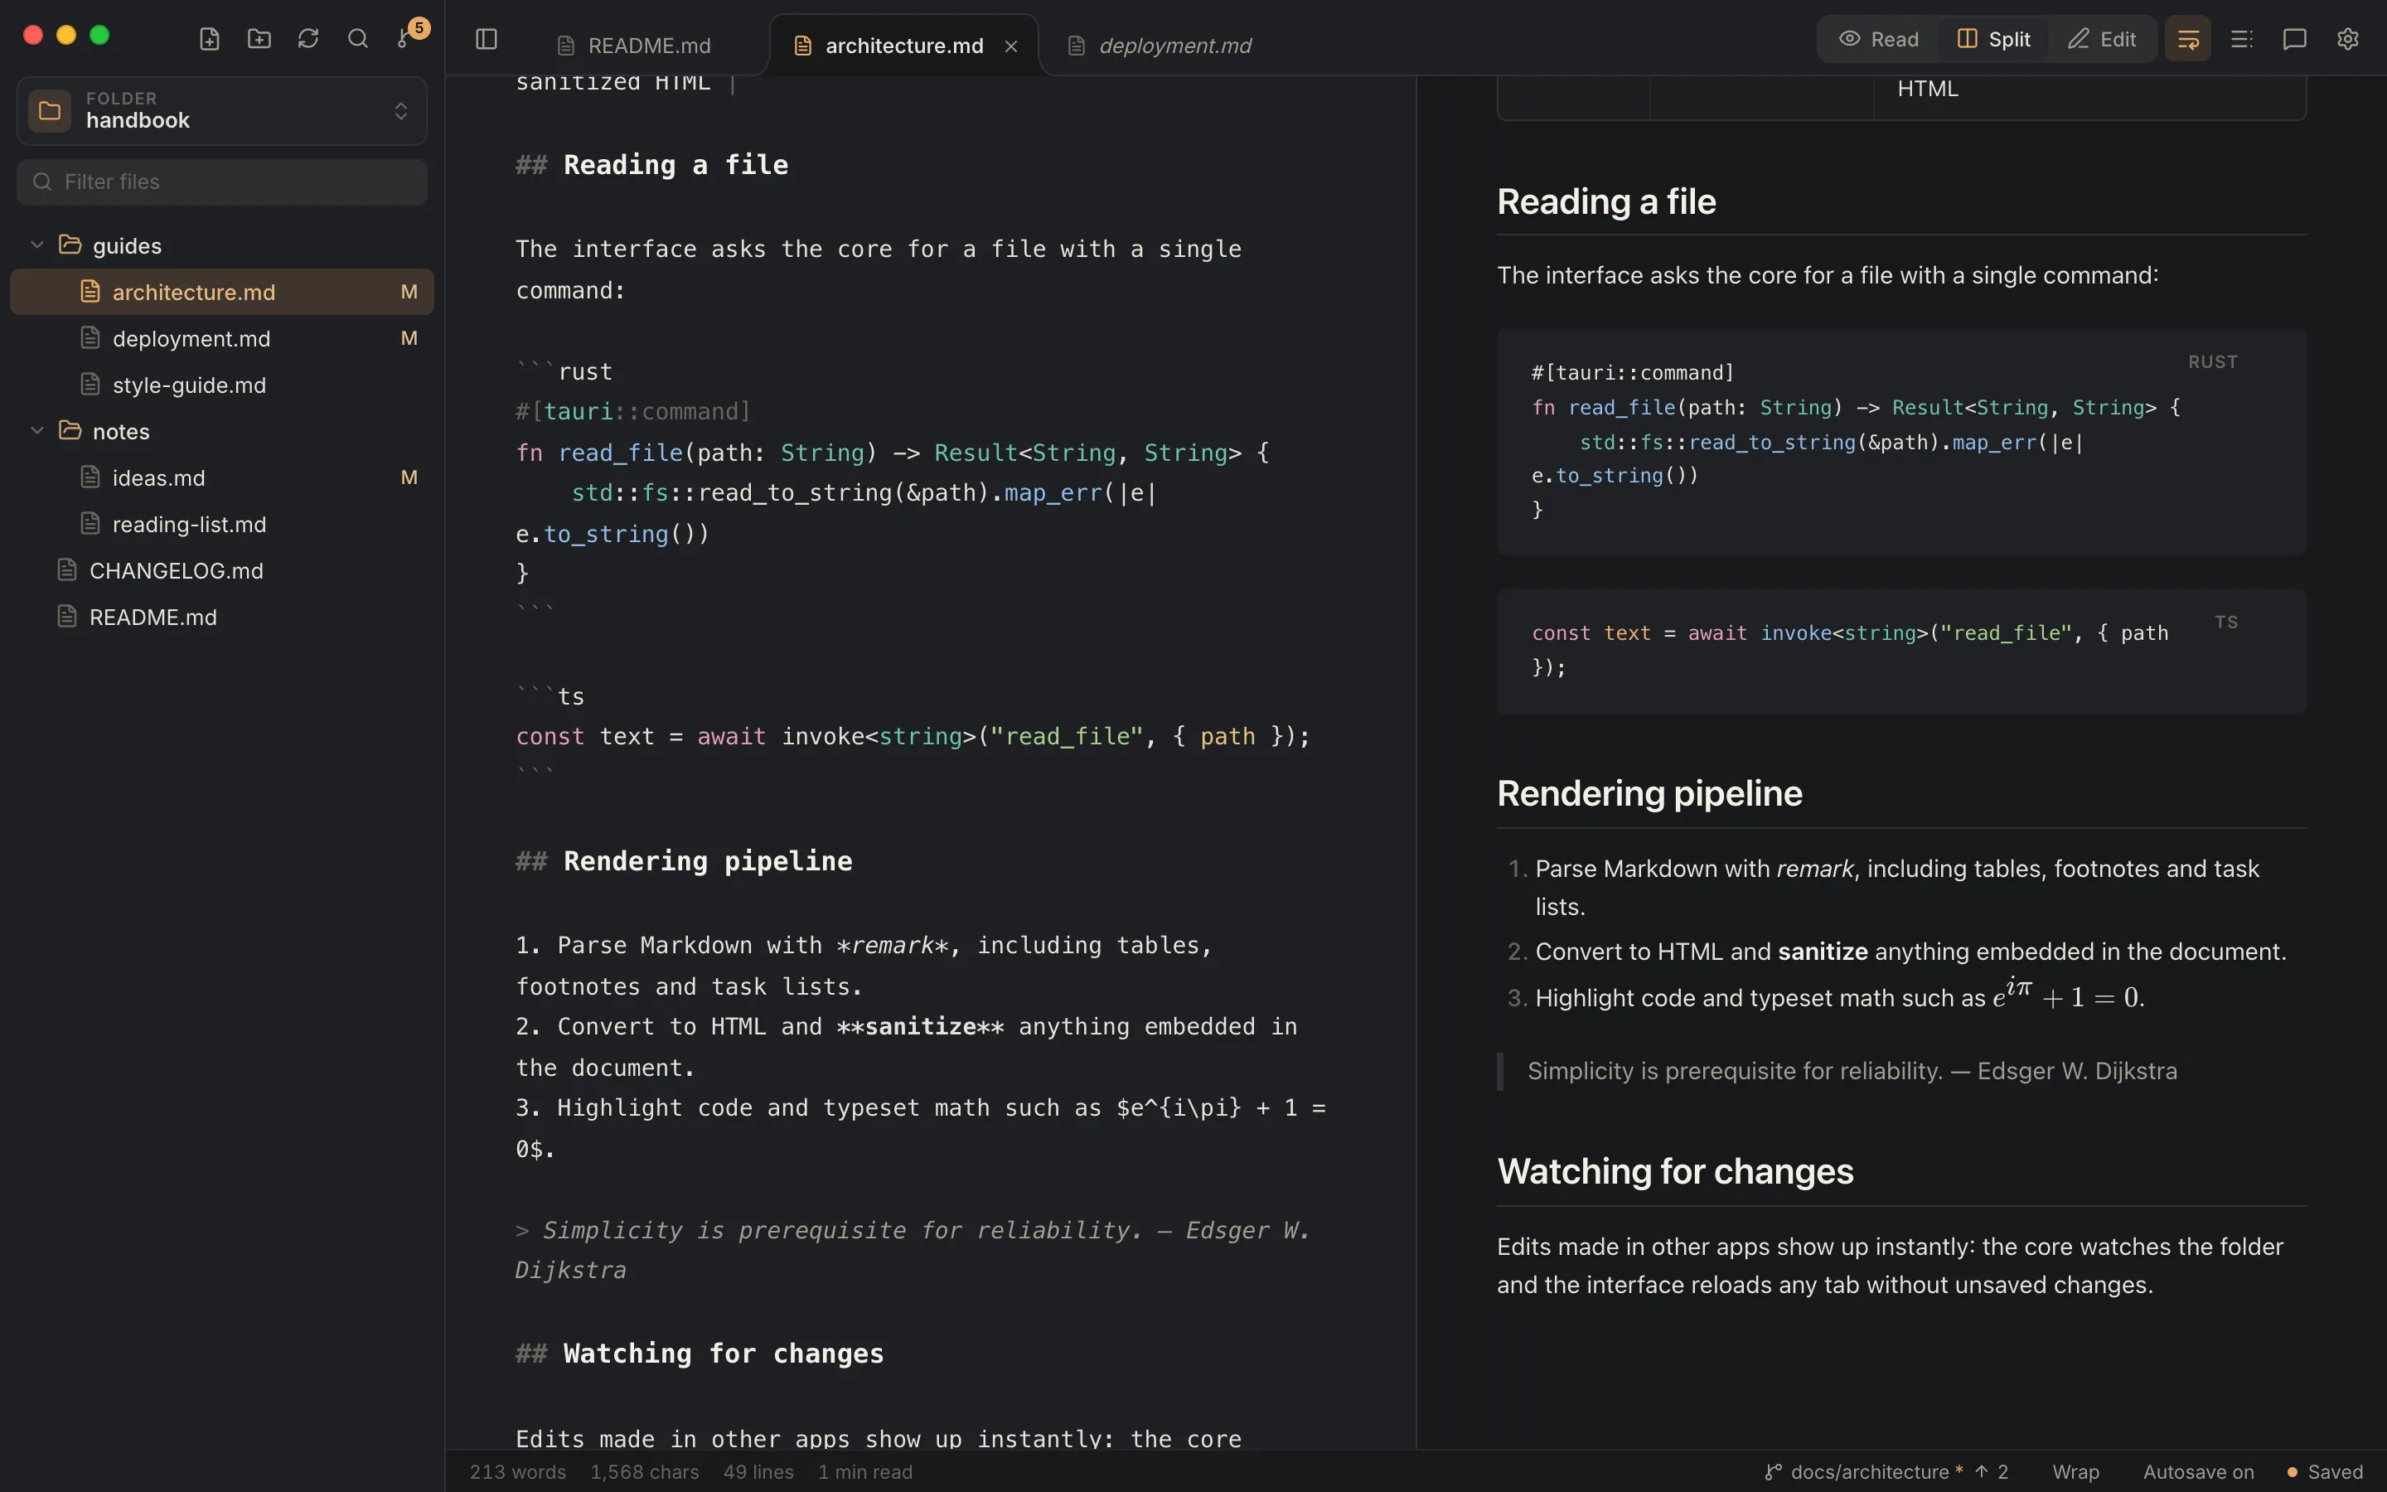Click the Rendering pipeline preview heading
Screen dimensions: 2387x1492
point(1649,793)
